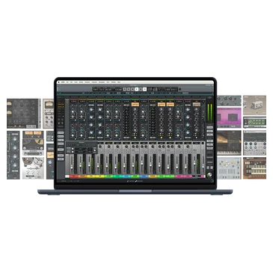Open the first orange plugin insert slot
The height and width of the screenshot is (273, 273).
pyautogui.click(x=135, y=105)
